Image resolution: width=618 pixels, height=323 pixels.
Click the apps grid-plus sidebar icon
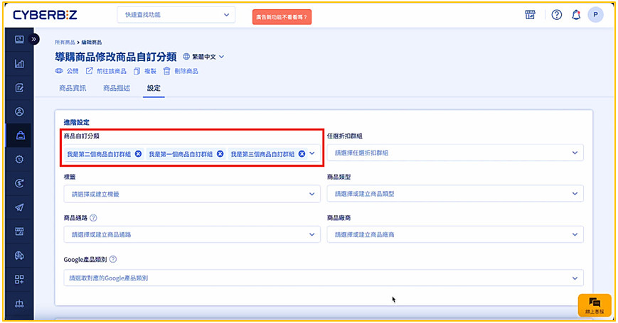(x=19, y=279)
